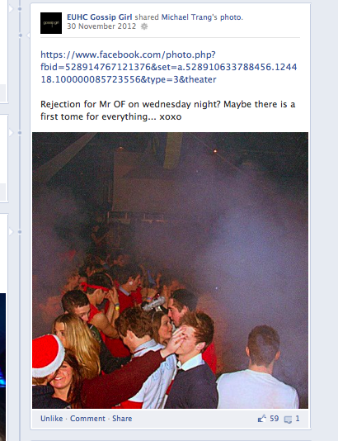Open the blue thumbnail at the left edge
Image resolution: width=338 pixels, height=441 pixels.
(x=2, y=367)
